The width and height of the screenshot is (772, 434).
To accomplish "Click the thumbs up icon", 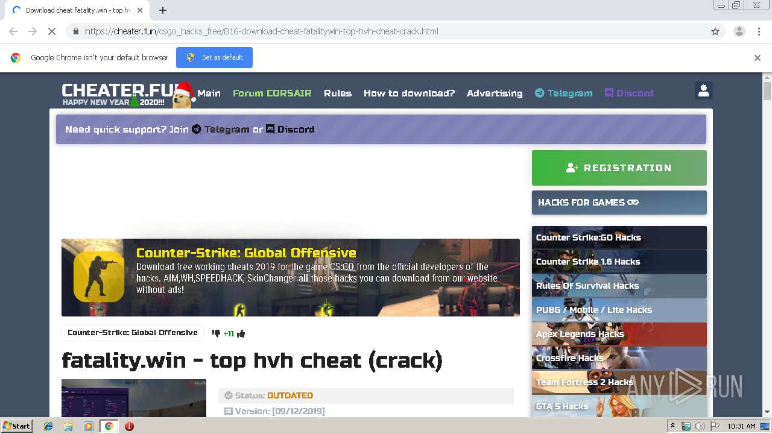I will (241, 333).
